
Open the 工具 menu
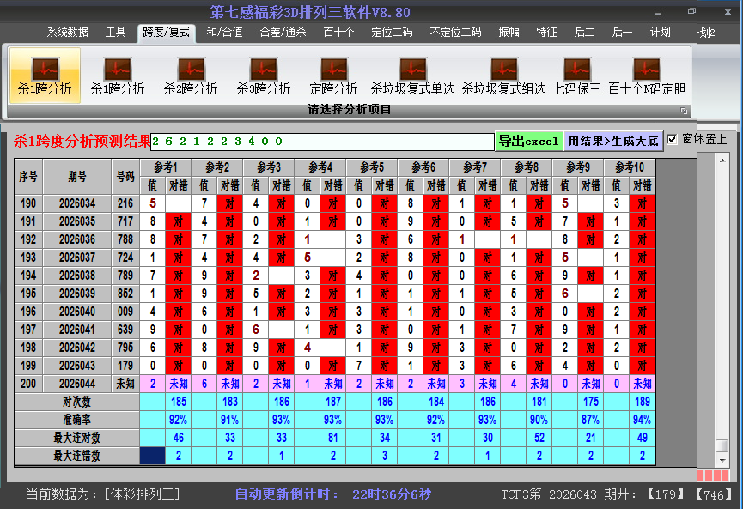[116, 33]
